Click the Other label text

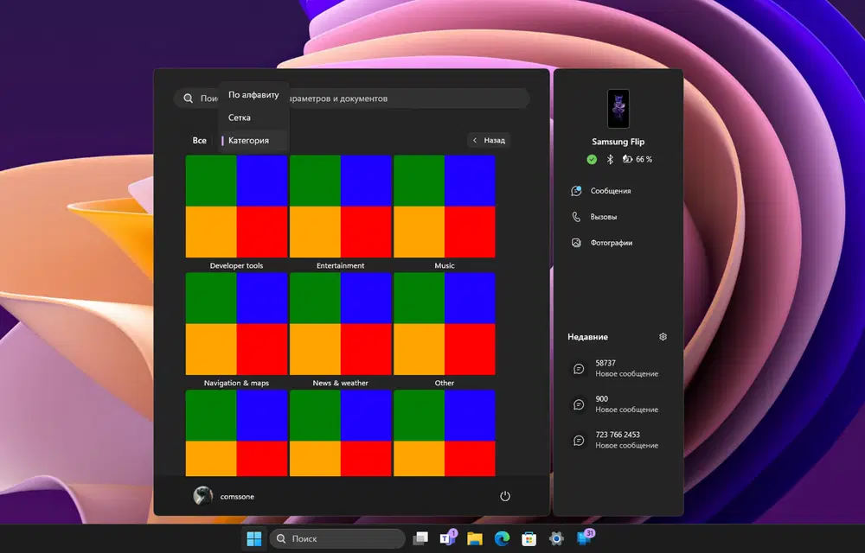(x=445, y=383)
